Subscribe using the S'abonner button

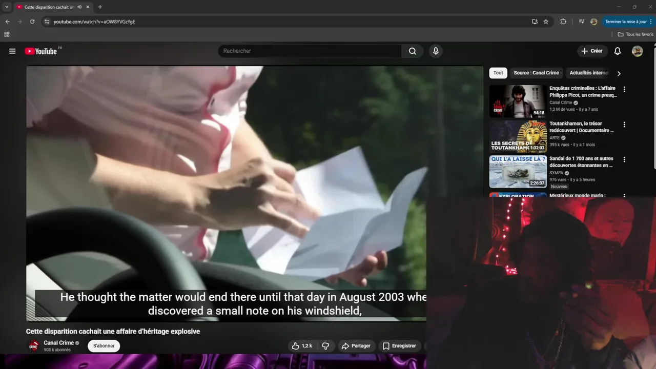[x=104, y=346]
